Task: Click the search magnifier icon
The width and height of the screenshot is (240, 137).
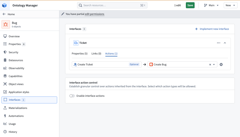Action: coord(80,5)
